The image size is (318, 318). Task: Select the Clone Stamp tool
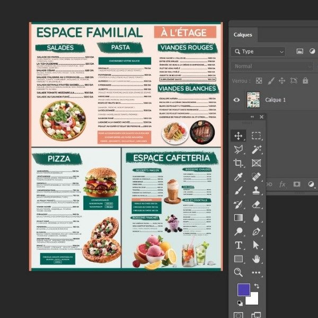pyautogui.click(x=257, y=190)
